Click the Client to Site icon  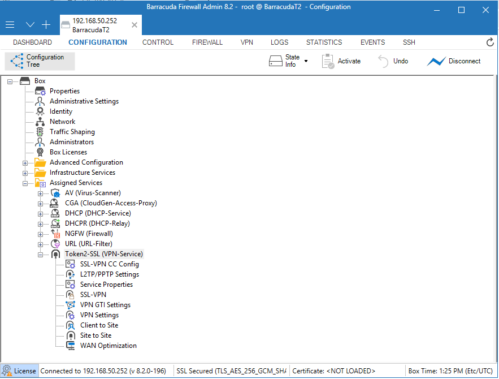70,325
